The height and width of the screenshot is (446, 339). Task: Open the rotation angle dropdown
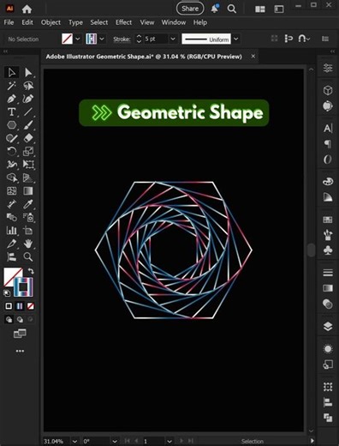pyautogui.click(x=115, y=441)
